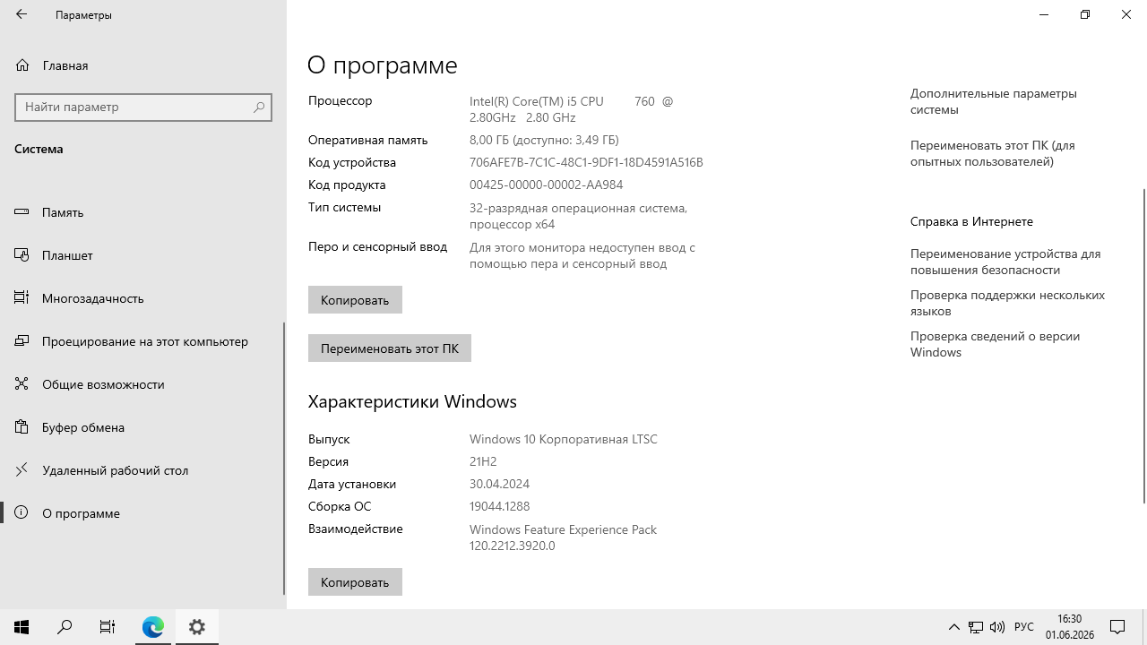Open the Главная home icon

coord(22,65)
